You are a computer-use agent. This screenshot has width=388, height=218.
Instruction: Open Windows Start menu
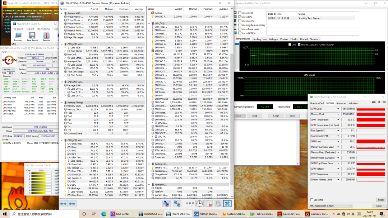click(5, 214)
